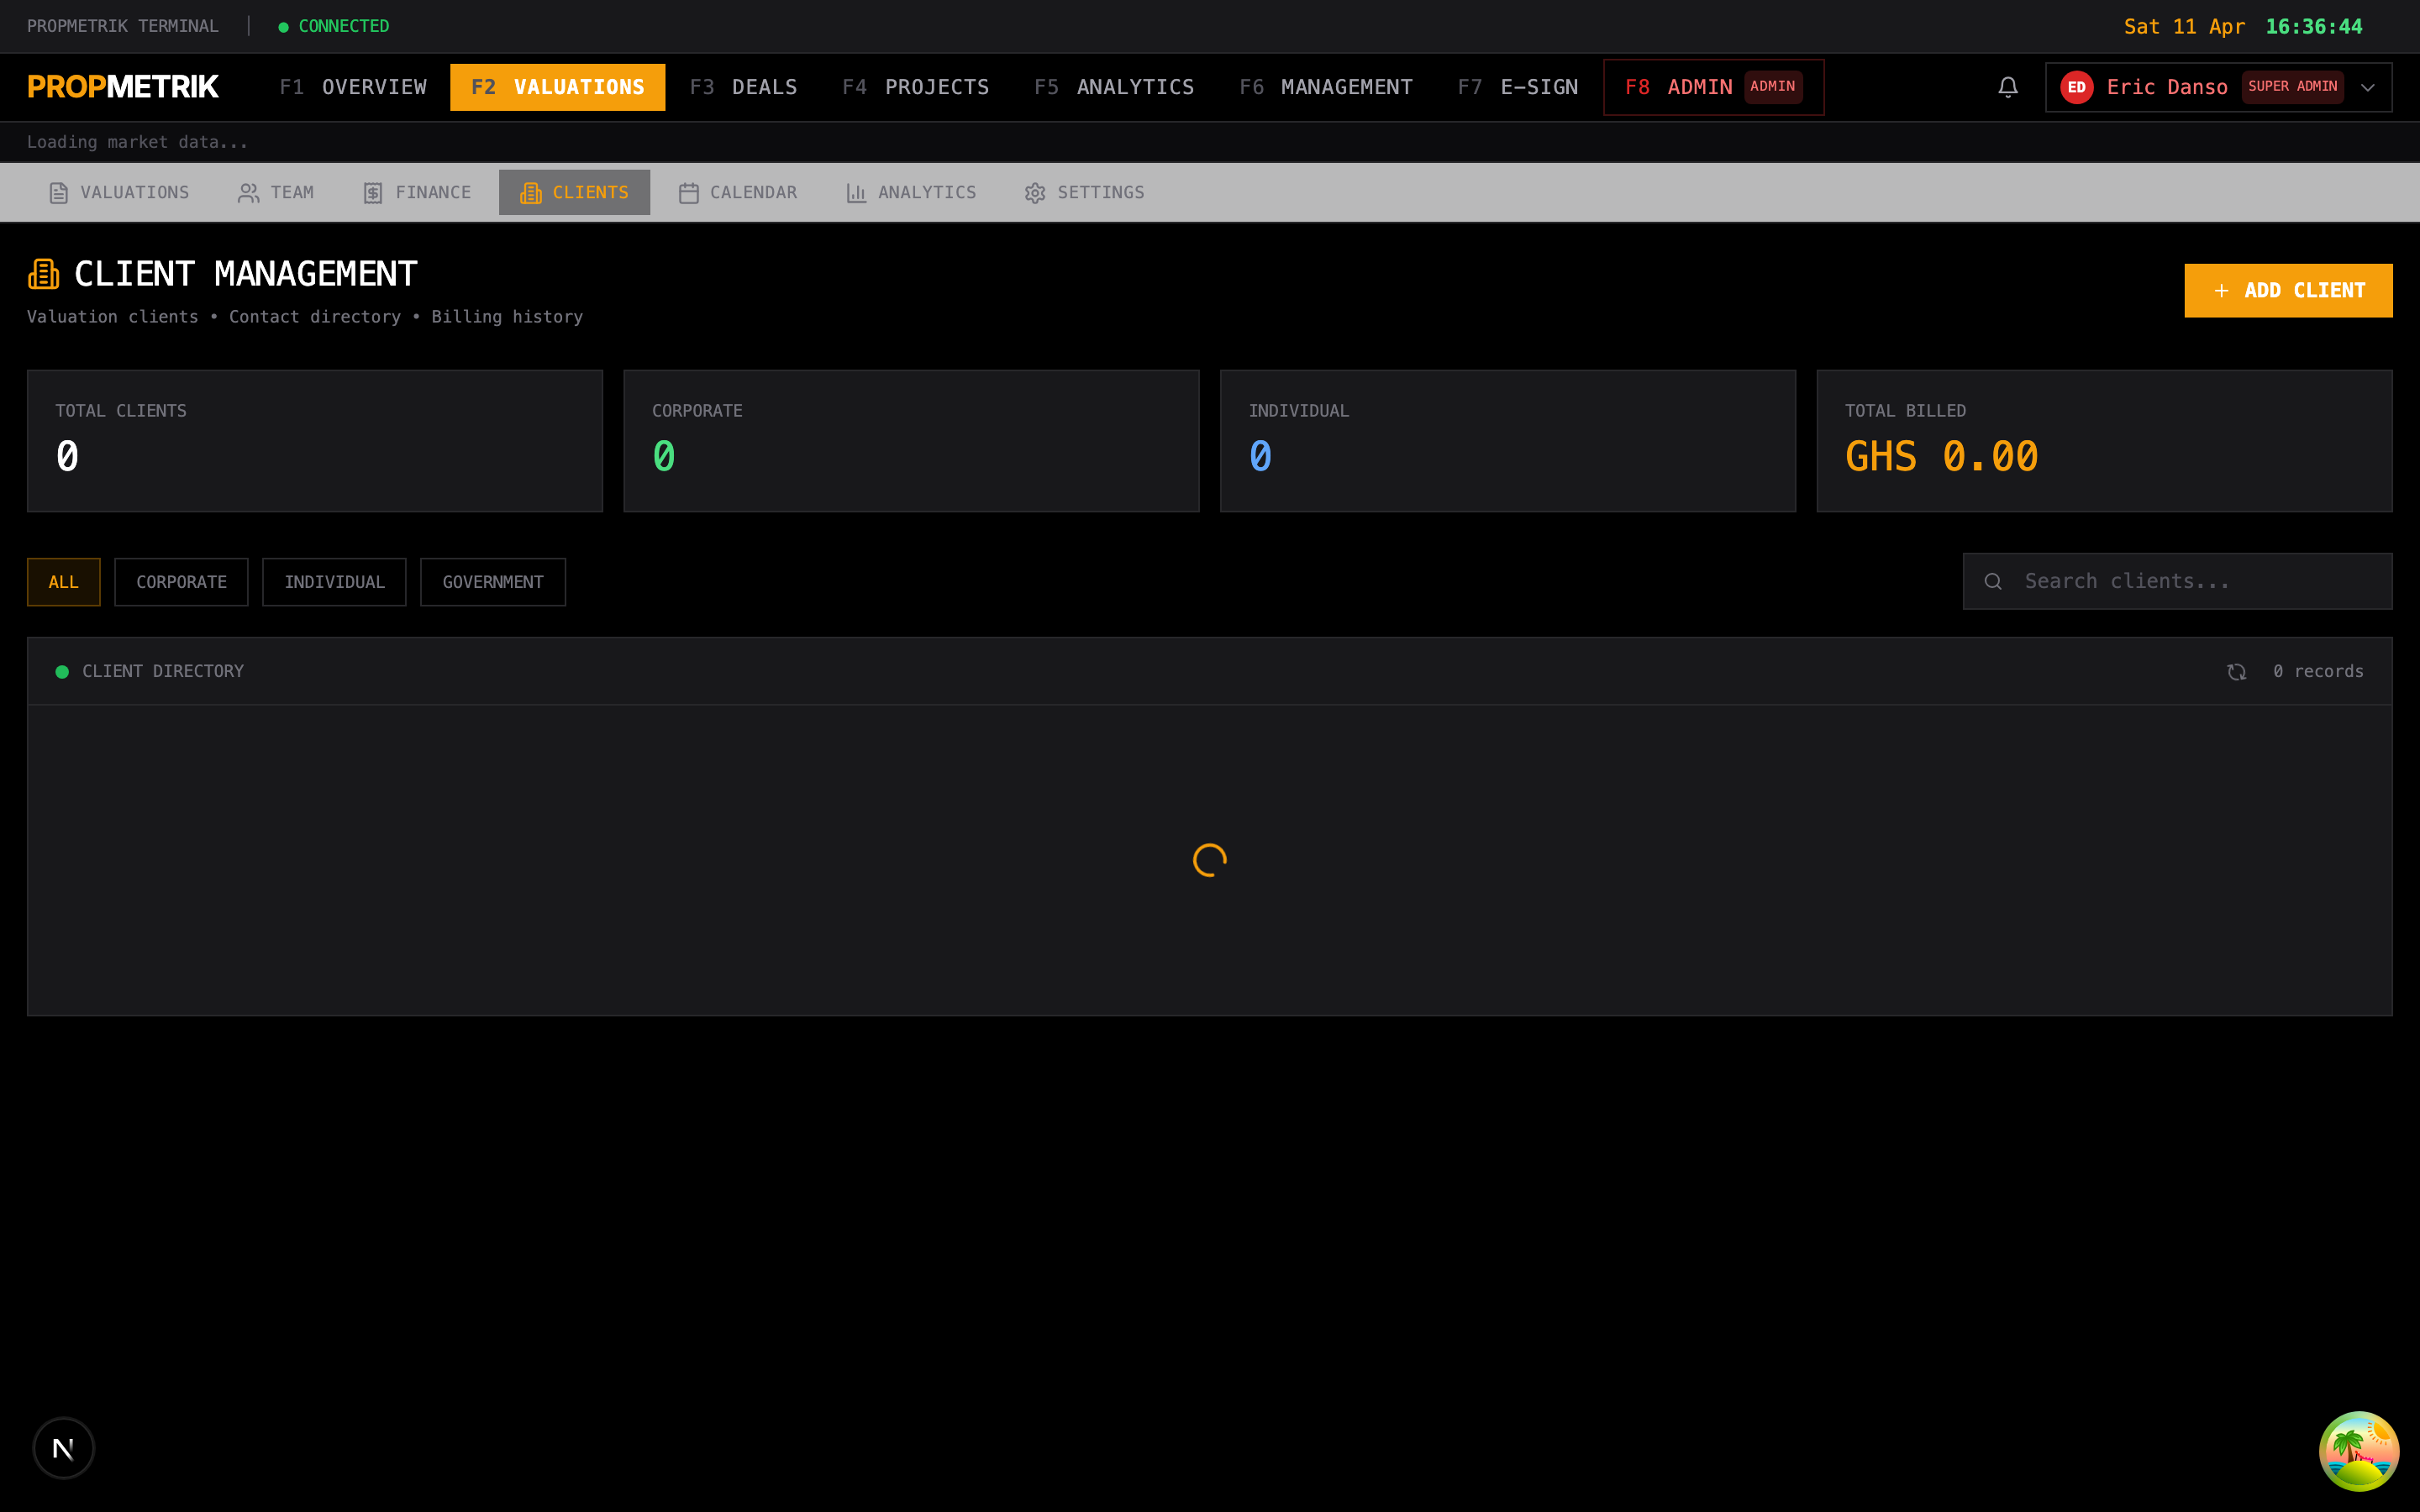Screen dimensions: 2420x1512
Task: Click the Next.js dev tools badge
Action: (64, 1447)
